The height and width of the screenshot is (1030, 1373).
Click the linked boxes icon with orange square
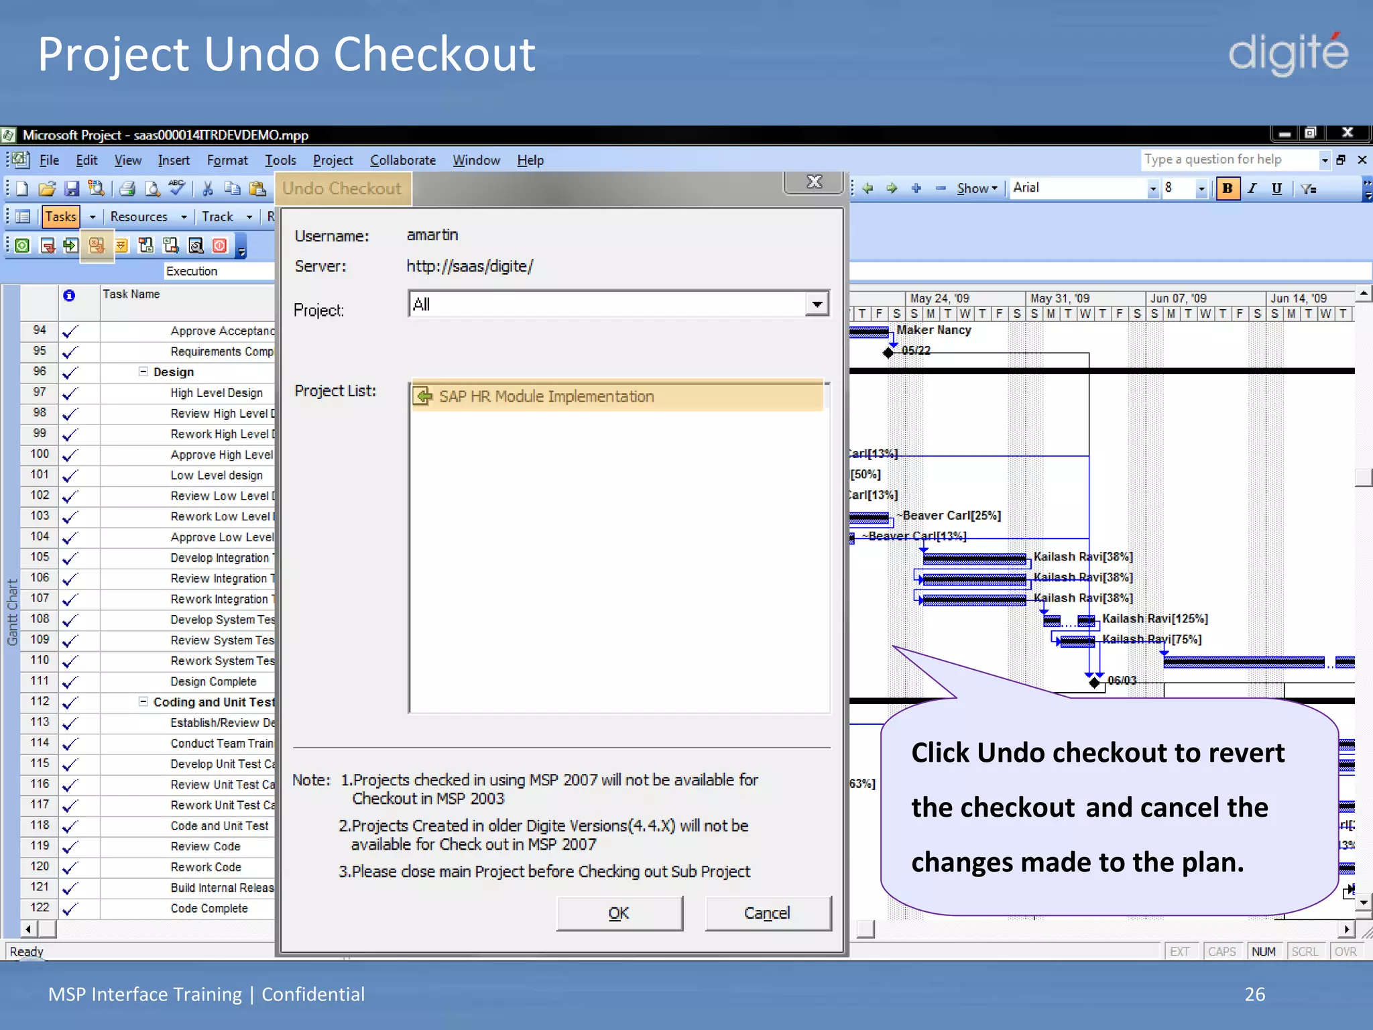tap(171, 245)
